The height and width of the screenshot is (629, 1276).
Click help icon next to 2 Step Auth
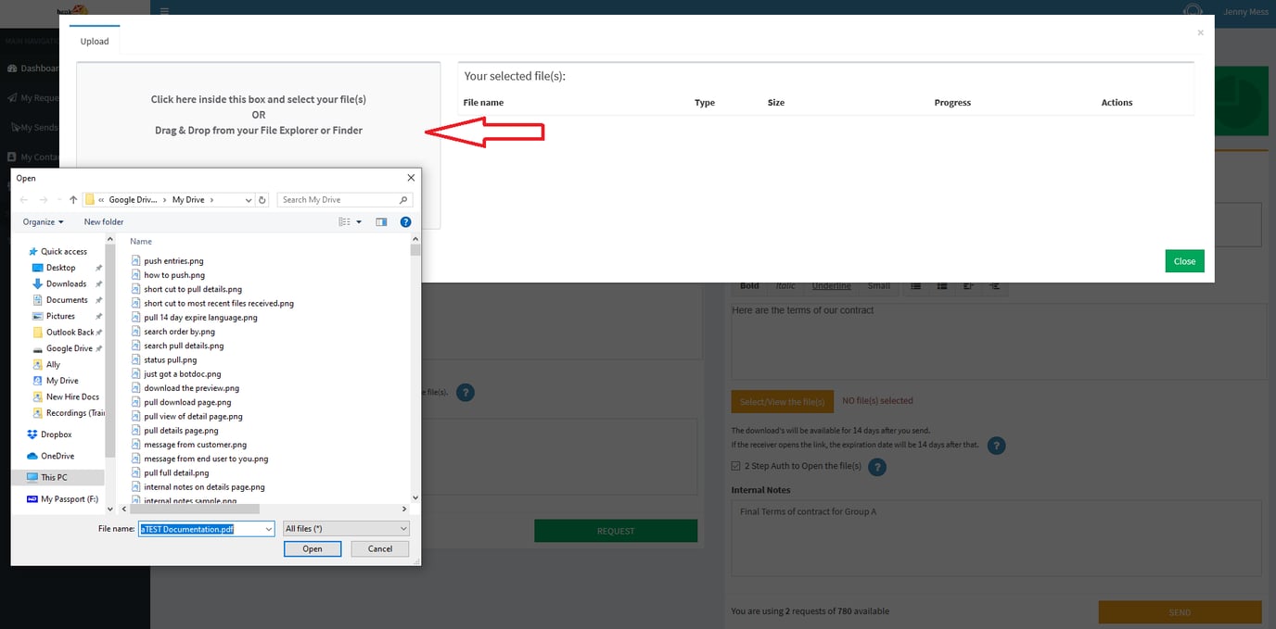coord(876,467)
